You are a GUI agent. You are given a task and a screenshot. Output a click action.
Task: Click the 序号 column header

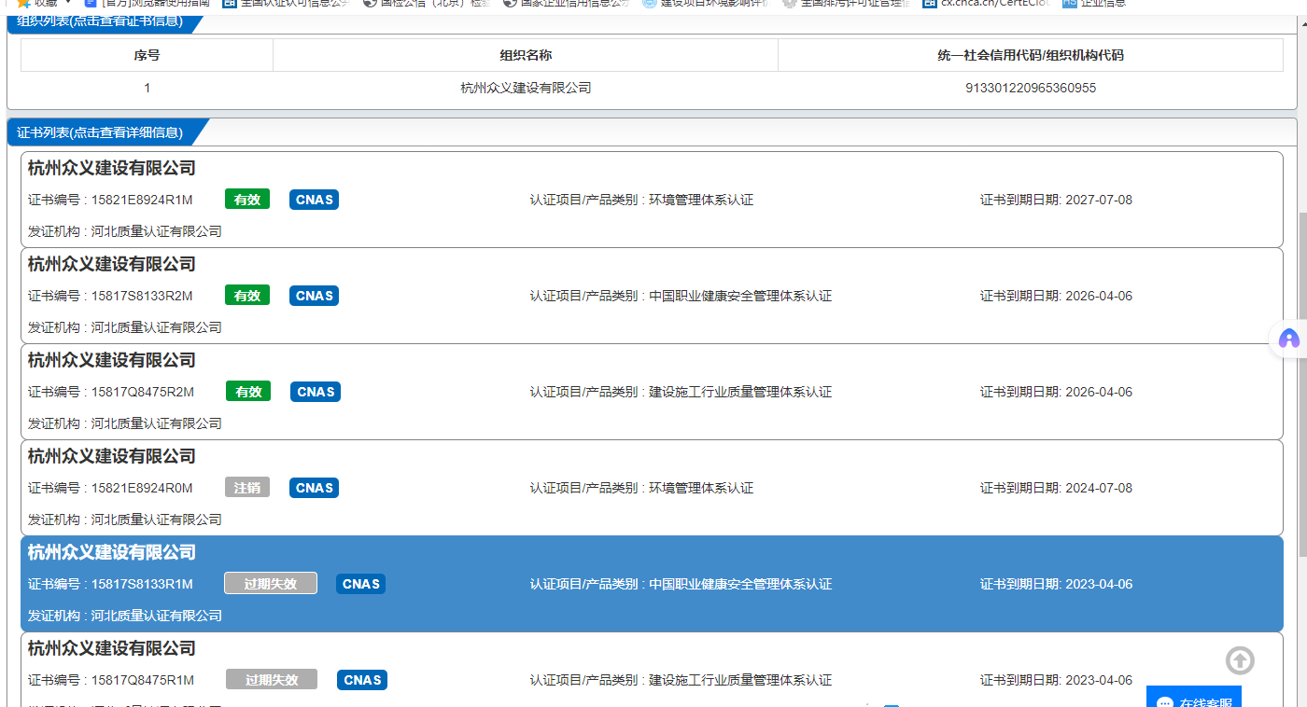click(x=147, y=55)
